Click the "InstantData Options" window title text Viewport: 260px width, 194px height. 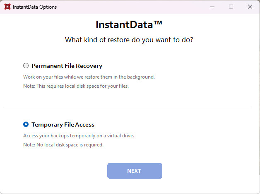[34, 7]
